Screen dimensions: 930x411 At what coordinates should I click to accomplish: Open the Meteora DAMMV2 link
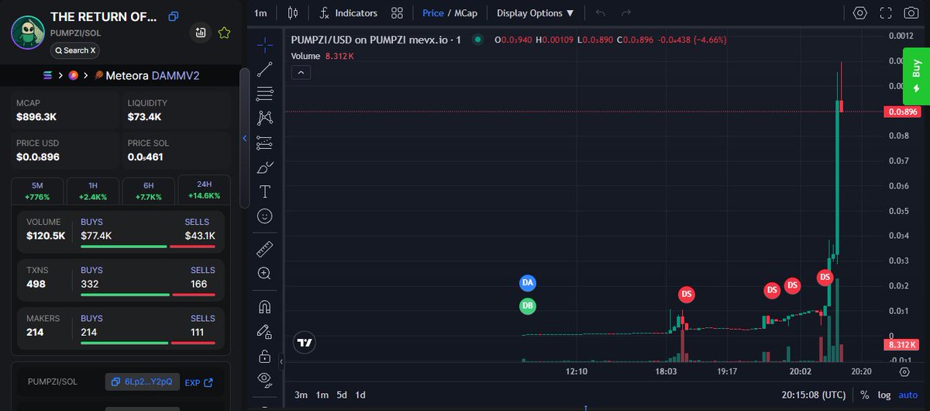tap(149, 75)
